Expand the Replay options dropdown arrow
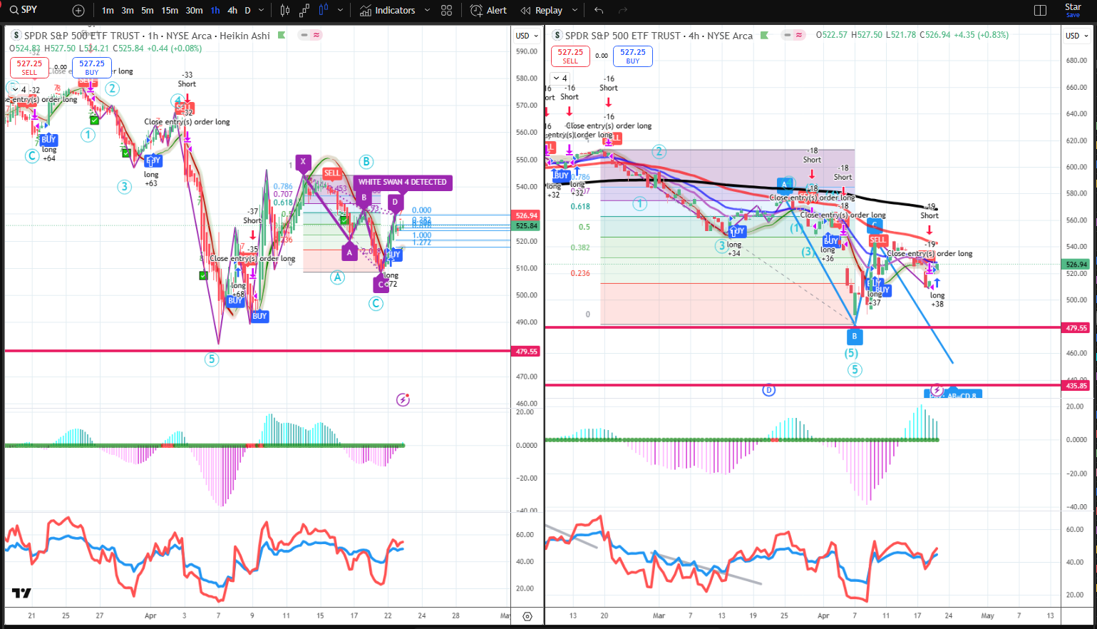Image resolution: width=1097 pixels, height=629 pixels. click(575, 11)
